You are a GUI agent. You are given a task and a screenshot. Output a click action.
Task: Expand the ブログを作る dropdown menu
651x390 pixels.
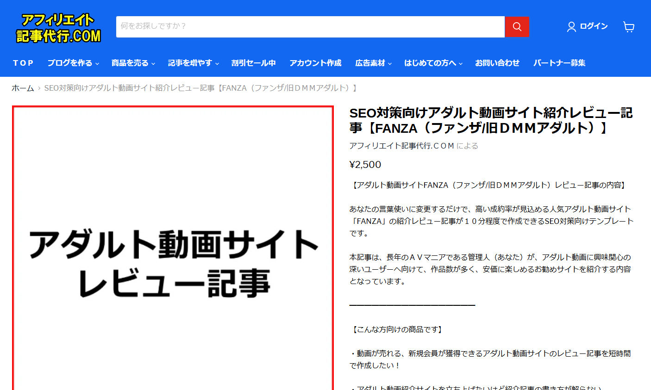(73, 63)
